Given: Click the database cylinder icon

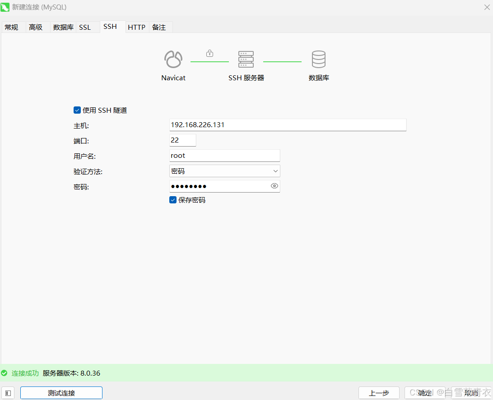Looking at the screenshot, I should point(319,60).
